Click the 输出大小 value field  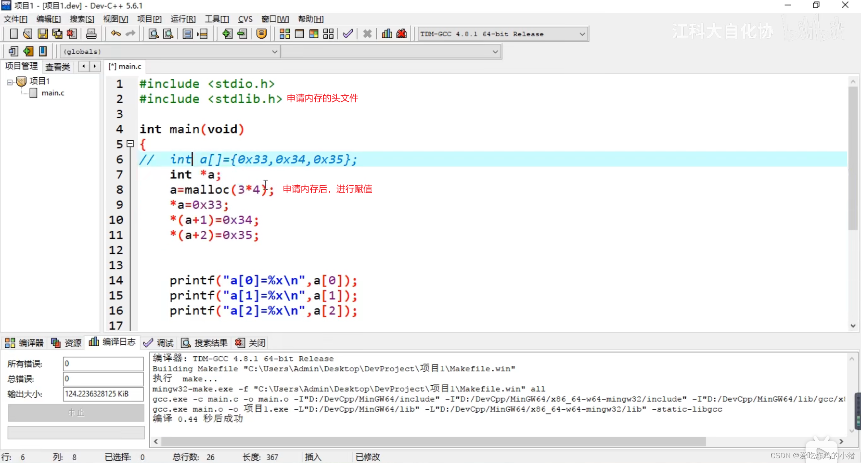pyautogui.click(x=103, y=394)
